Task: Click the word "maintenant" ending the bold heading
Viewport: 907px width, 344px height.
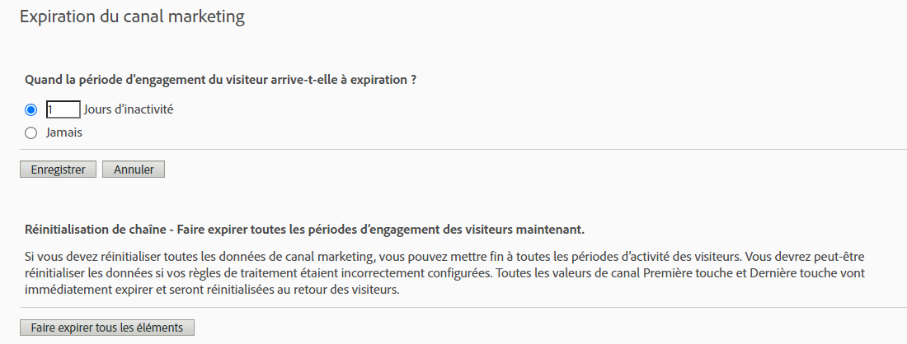Action: (x=554, y=230)
